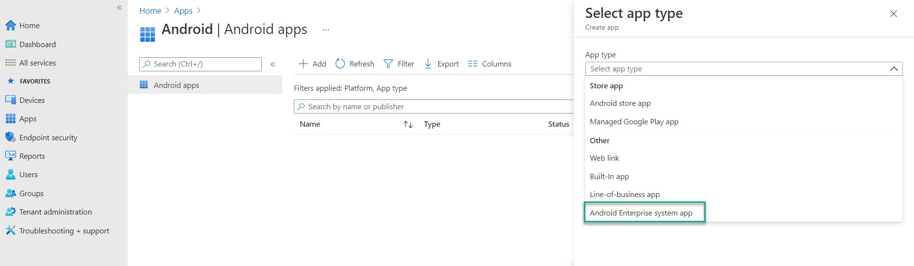Open the more options ellipsis beside title
The width and height of the screenshot is (914, 266).
tap(326, 30)
